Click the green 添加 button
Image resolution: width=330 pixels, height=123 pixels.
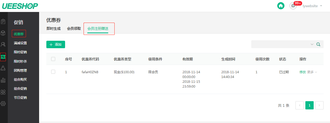coord(56,44)
